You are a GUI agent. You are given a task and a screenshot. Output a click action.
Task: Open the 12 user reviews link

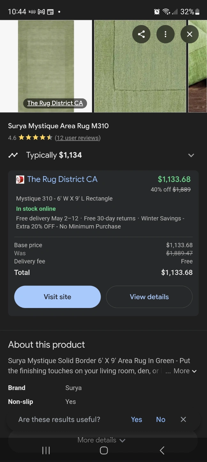pos(78,138)
